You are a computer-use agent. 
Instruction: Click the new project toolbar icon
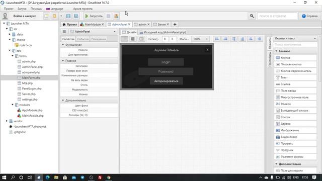47,16
